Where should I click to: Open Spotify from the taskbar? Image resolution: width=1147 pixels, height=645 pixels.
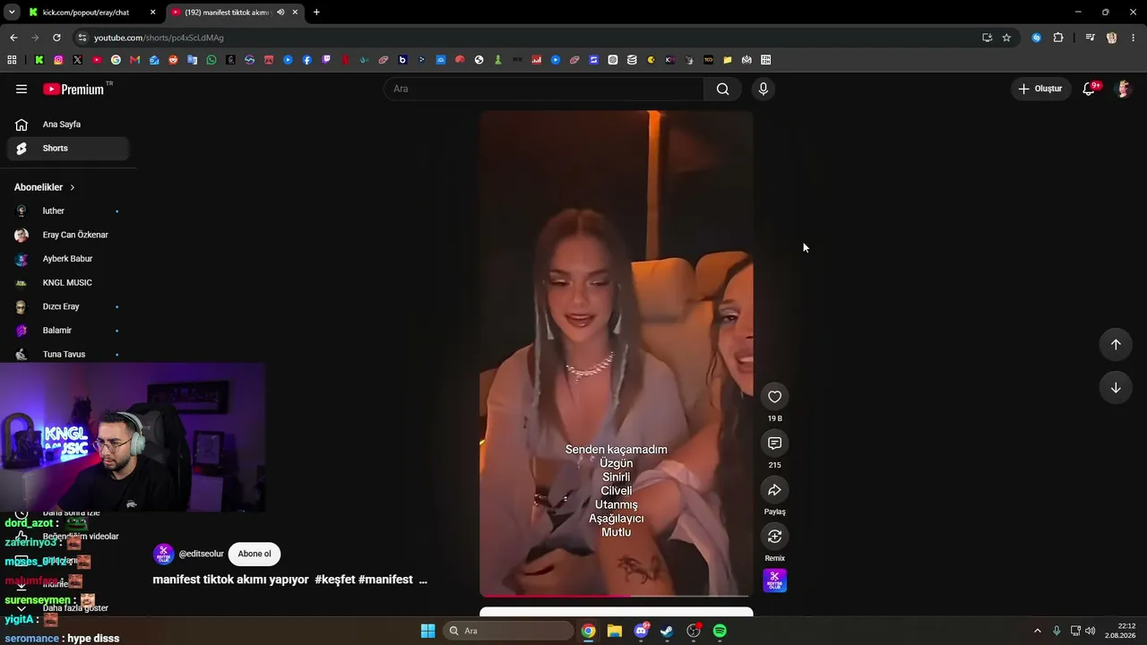[720, 631]
